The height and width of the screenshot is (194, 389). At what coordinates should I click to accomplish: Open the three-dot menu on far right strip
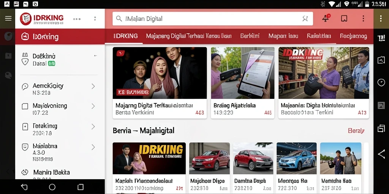coord(381,19)
